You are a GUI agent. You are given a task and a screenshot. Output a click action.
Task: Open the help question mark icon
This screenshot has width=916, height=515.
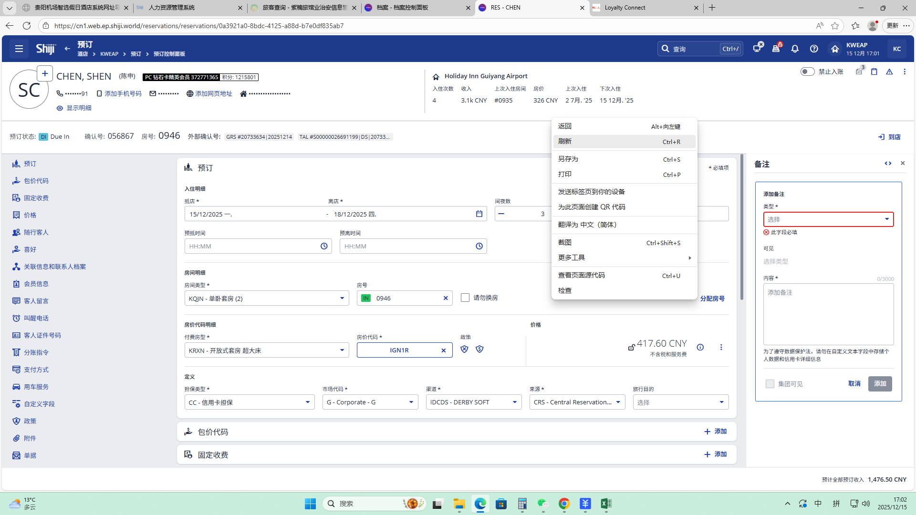[814, 49]
